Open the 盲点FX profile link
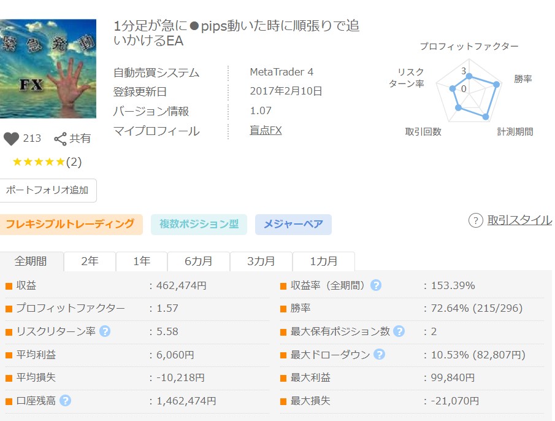Image resolution: width=555 pixels, height=421 pixels. (x=266, y=131)
